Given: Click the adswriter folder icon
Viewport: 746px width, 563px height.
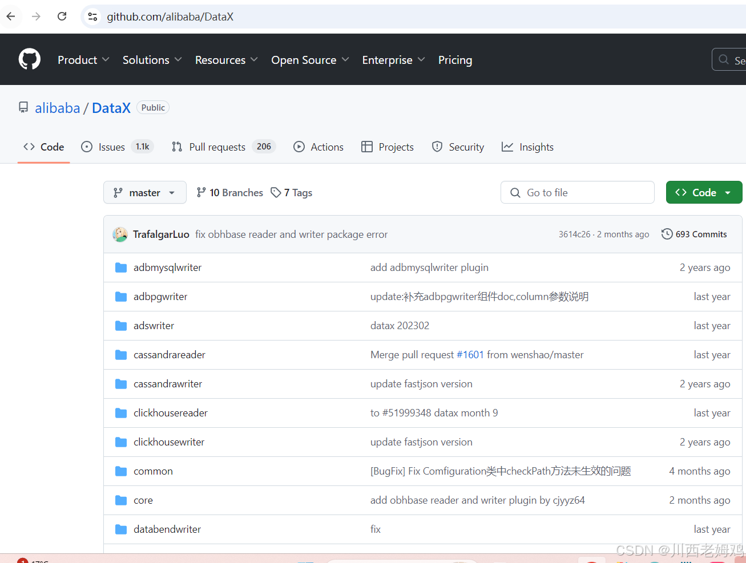Looking at the screenshot, I should [x=121, y=326].
